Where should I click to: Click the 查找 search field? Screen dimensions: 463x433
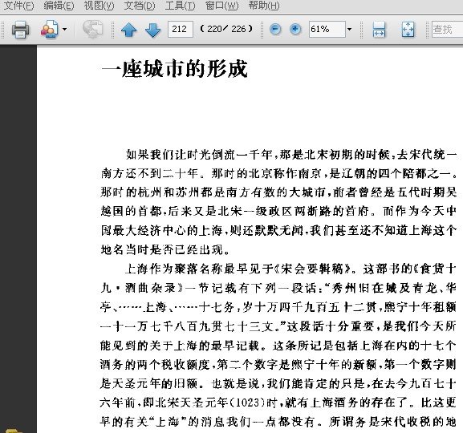click(447, 29)
